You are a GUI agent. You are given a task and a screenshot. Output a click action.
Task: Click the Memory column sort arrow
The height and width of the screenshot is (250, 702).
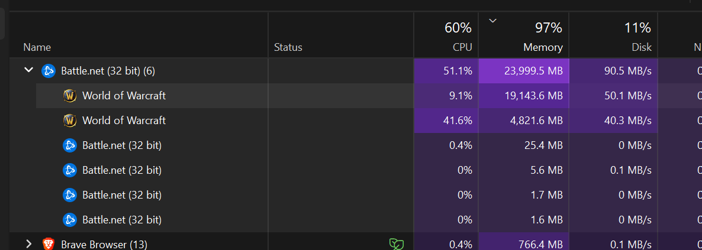[493, 20]
